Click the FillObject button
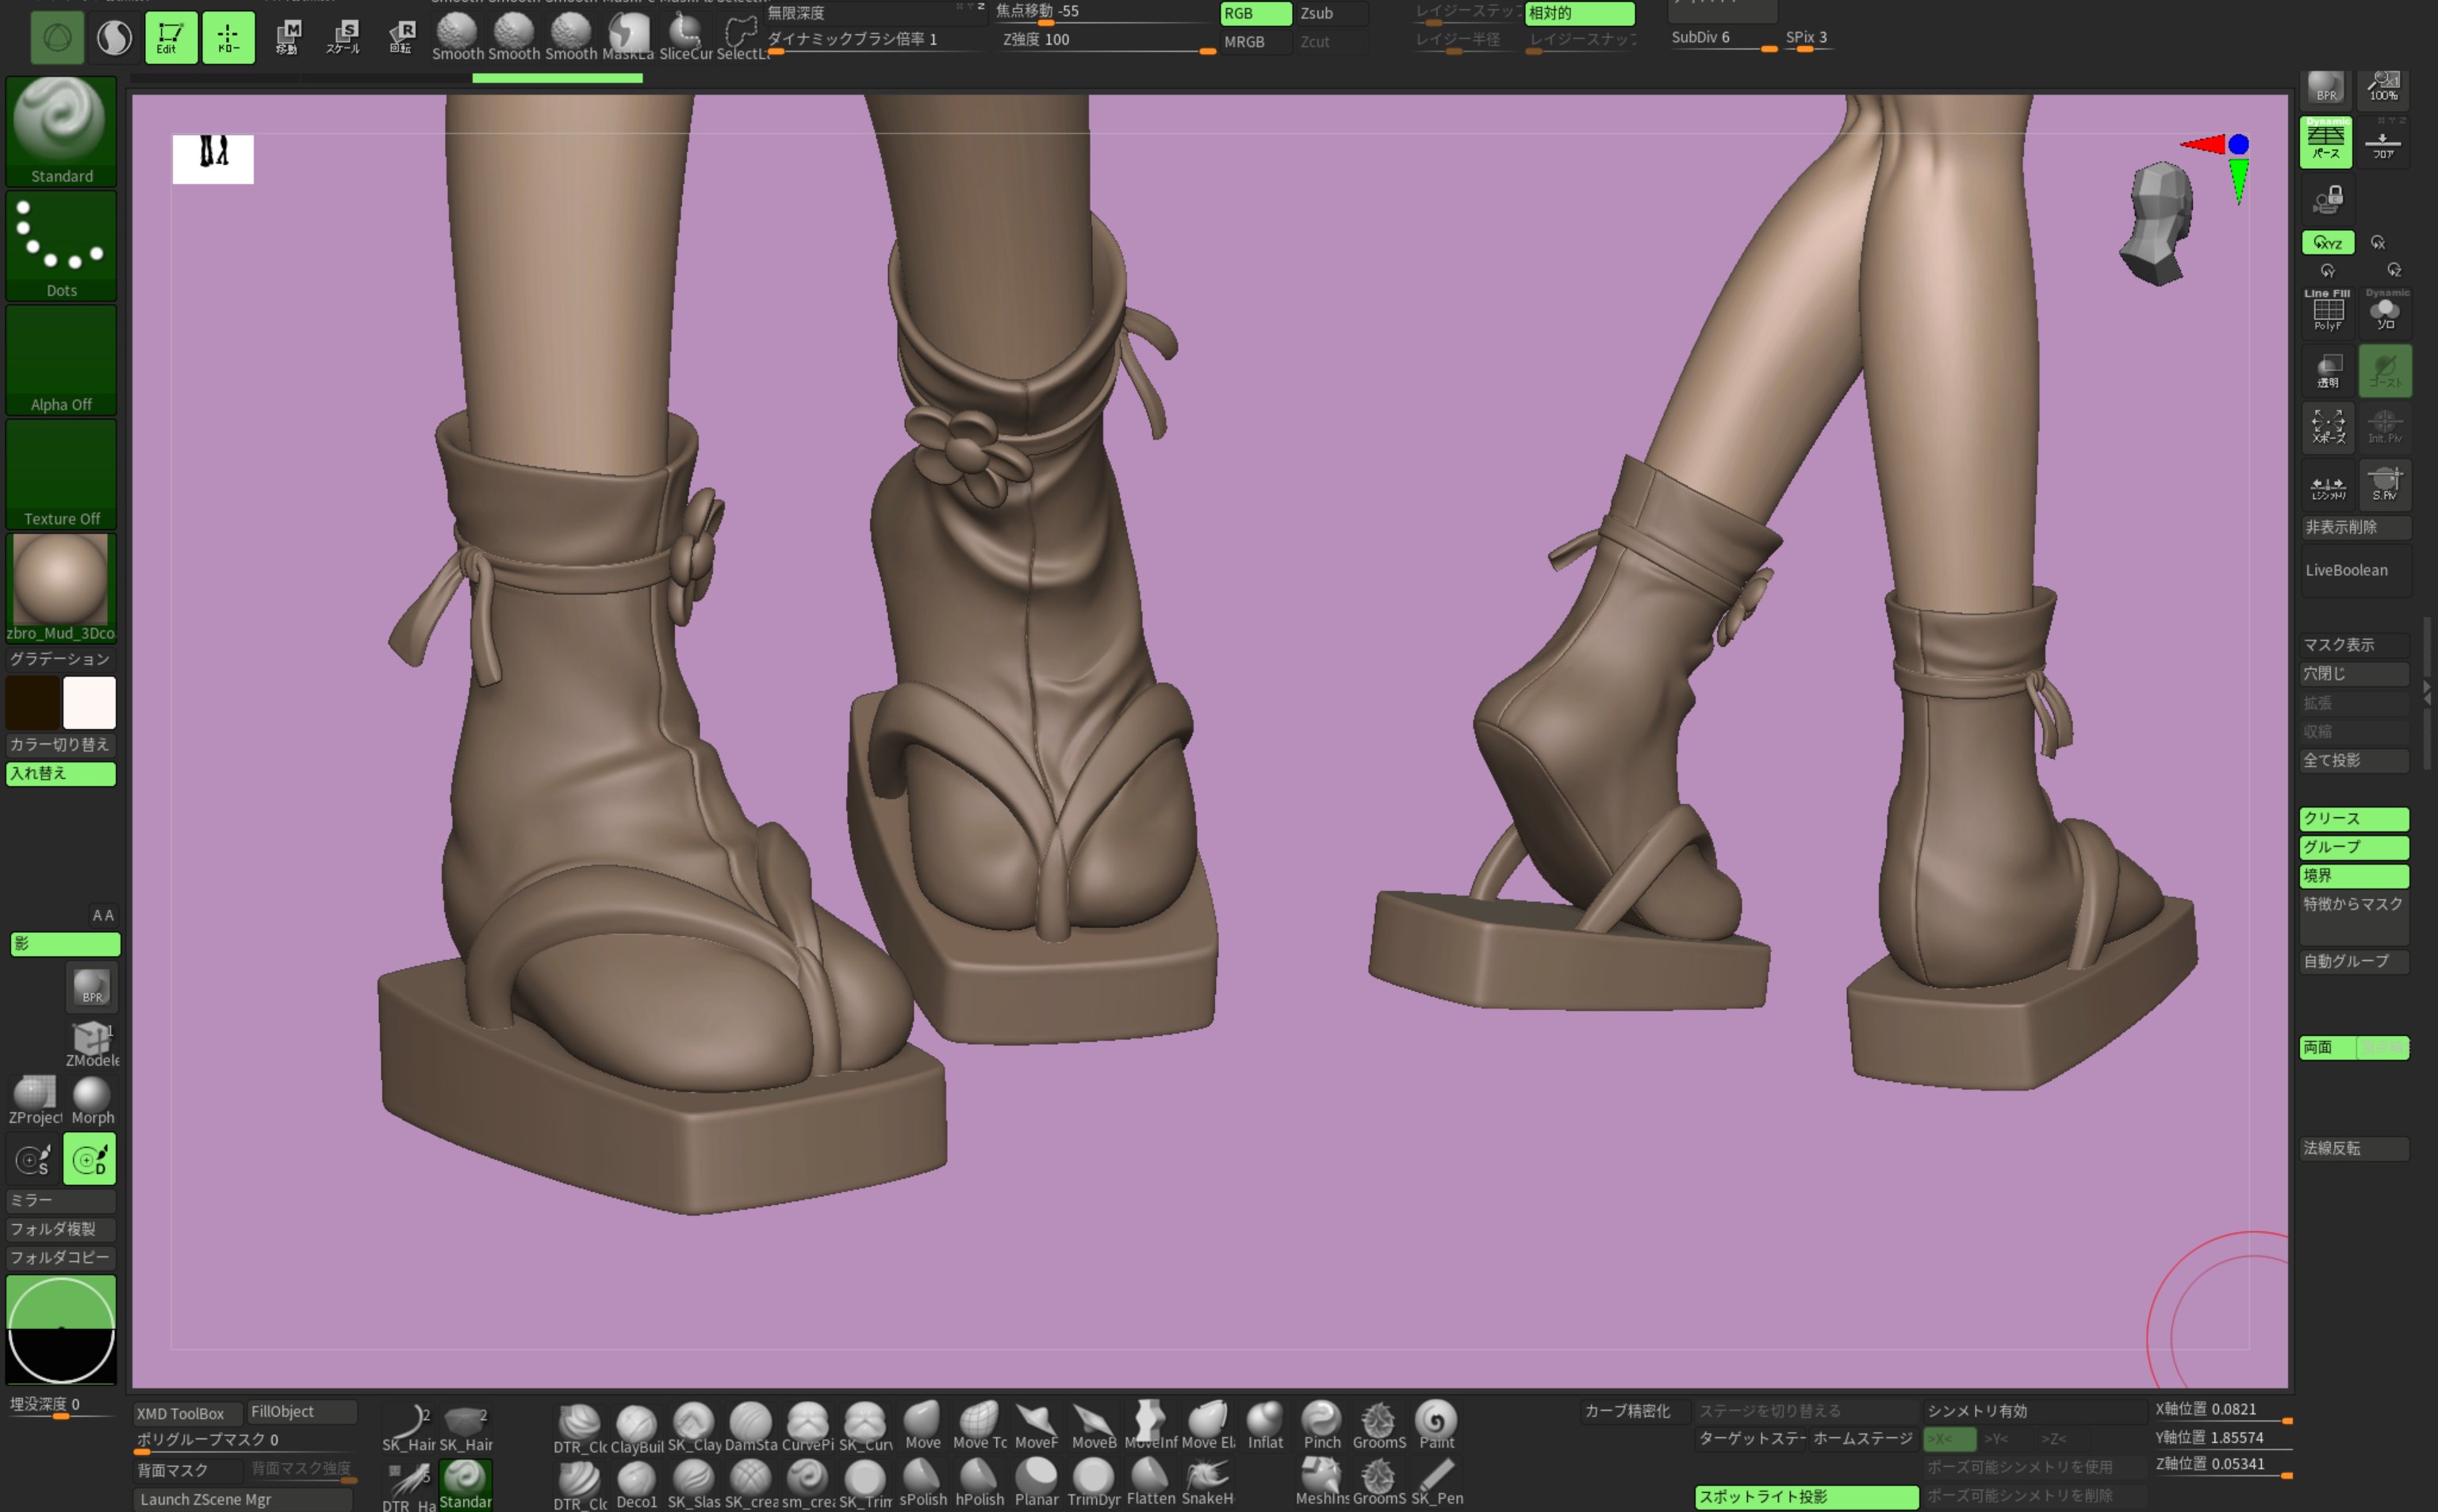 pos(301,1411)
